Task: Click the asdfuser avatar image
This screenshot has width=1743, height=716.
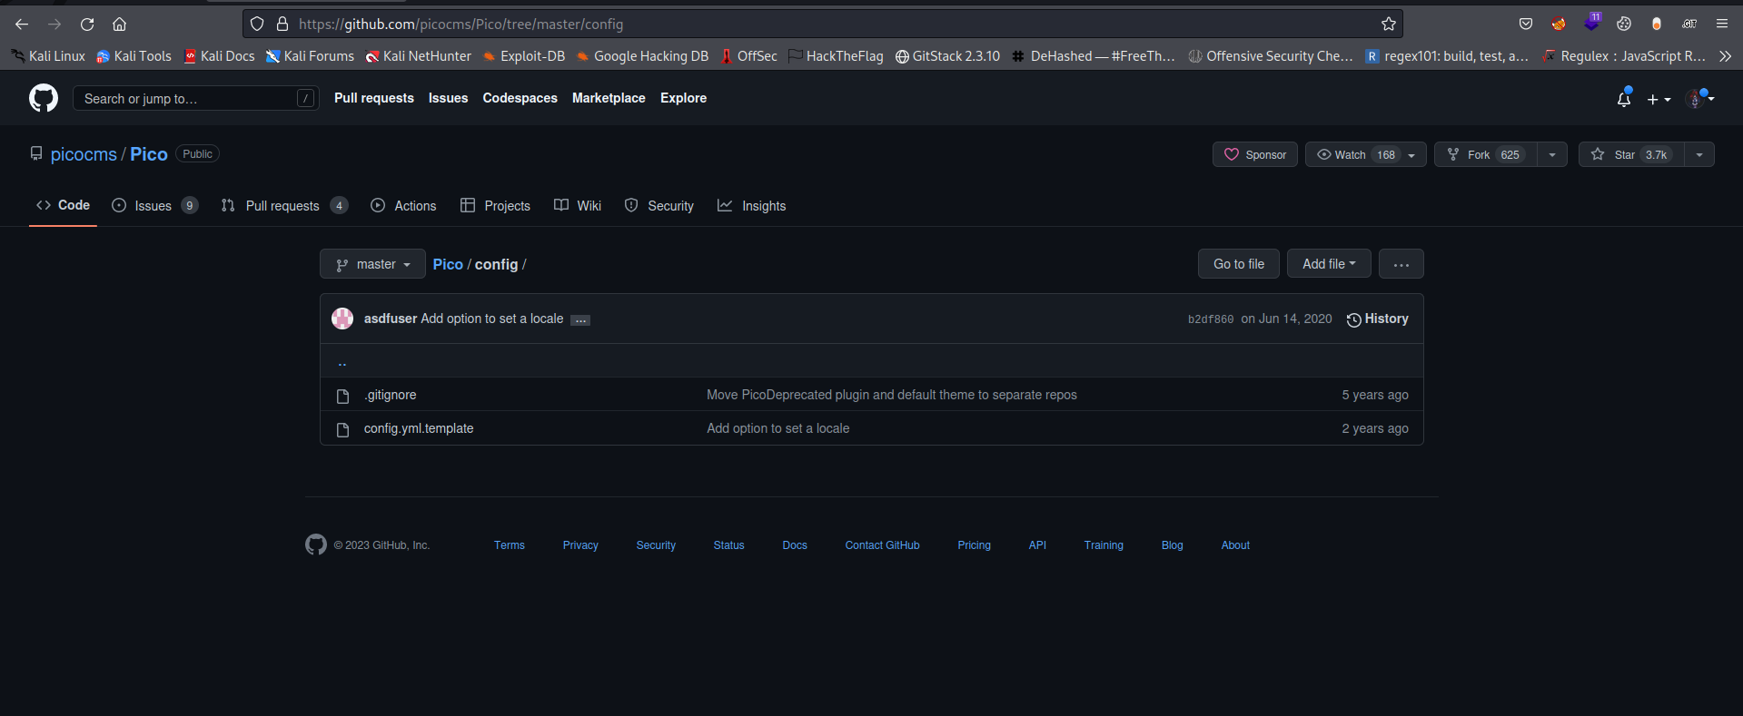Action: tap(342, 319)
